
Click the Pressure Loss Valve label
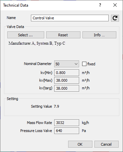tap(36, 131)
